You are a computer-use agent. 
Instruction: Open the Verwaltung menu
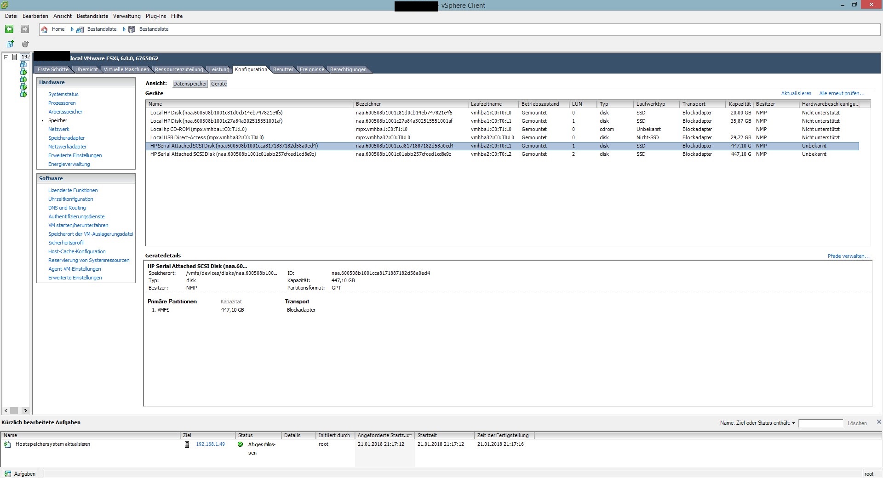126,16
